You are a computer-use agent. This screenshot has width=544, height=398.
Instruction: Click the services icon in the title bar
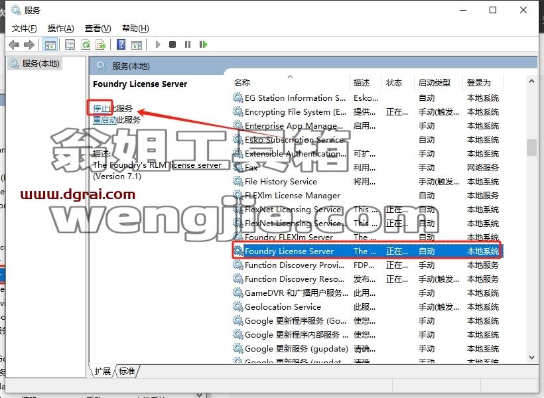click(x=16, y=10)
